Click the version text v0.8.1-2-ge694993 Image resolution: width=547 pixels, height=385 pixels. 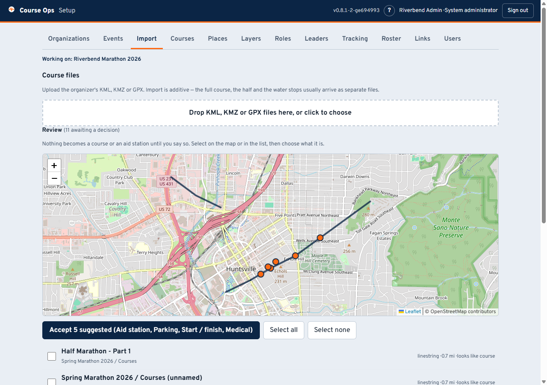coord(356,10)
